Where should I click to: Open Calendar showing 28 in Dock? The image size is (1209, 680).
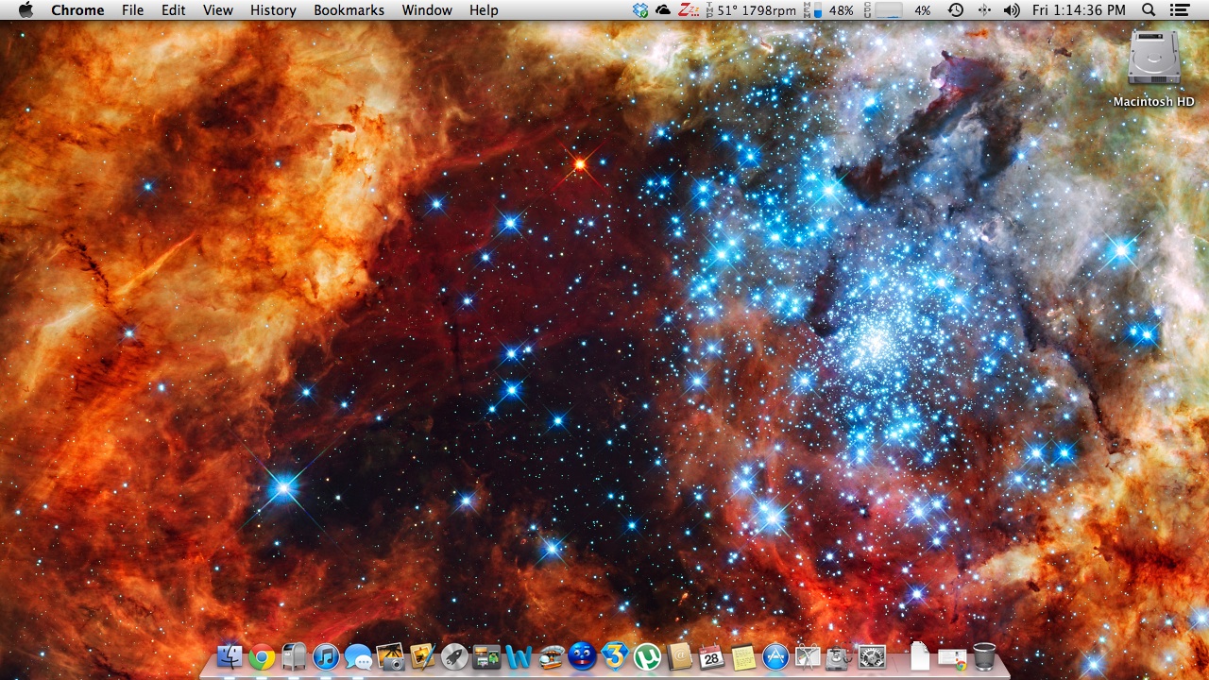(x=711, y=656)
